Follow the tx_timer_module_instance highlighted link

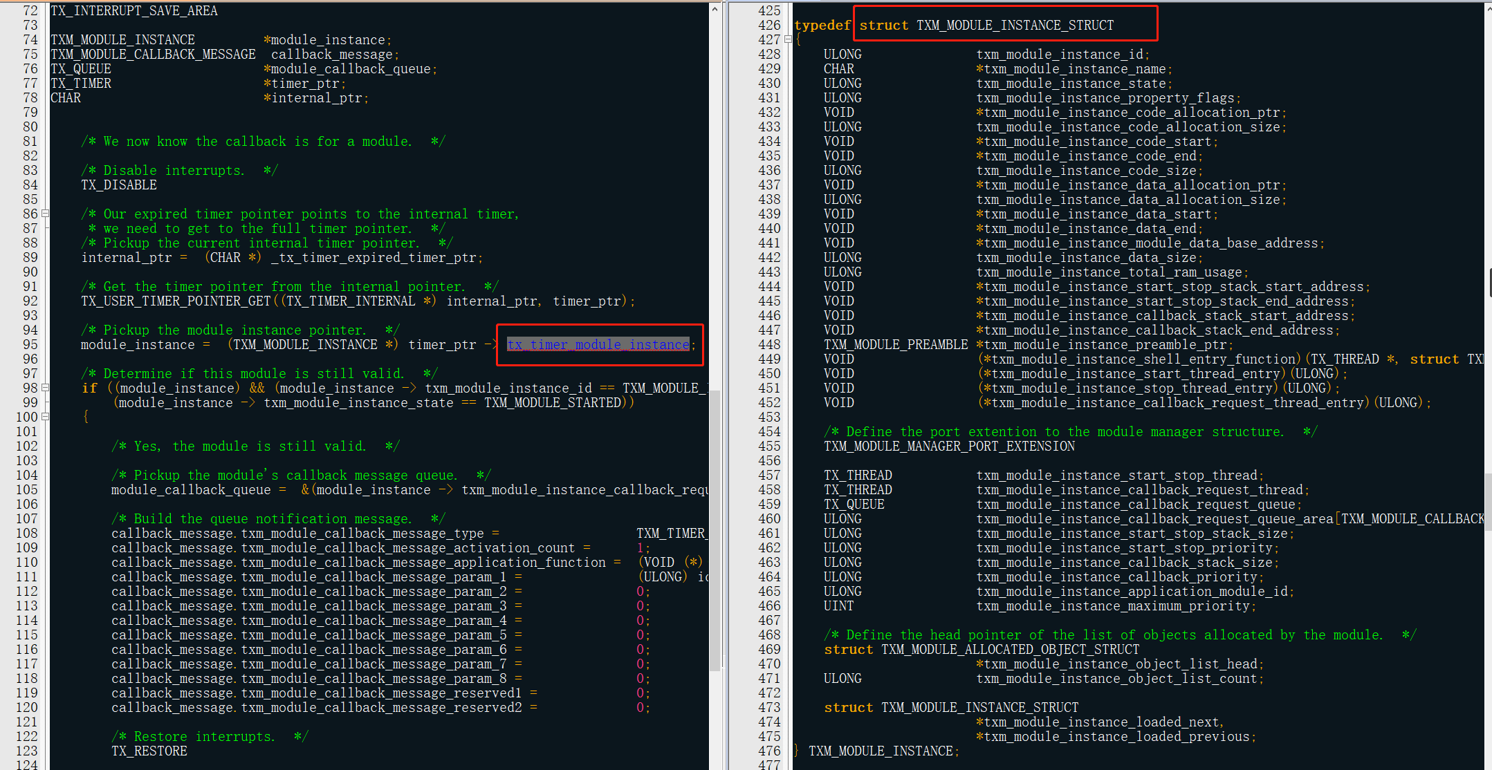coord(598,344)
